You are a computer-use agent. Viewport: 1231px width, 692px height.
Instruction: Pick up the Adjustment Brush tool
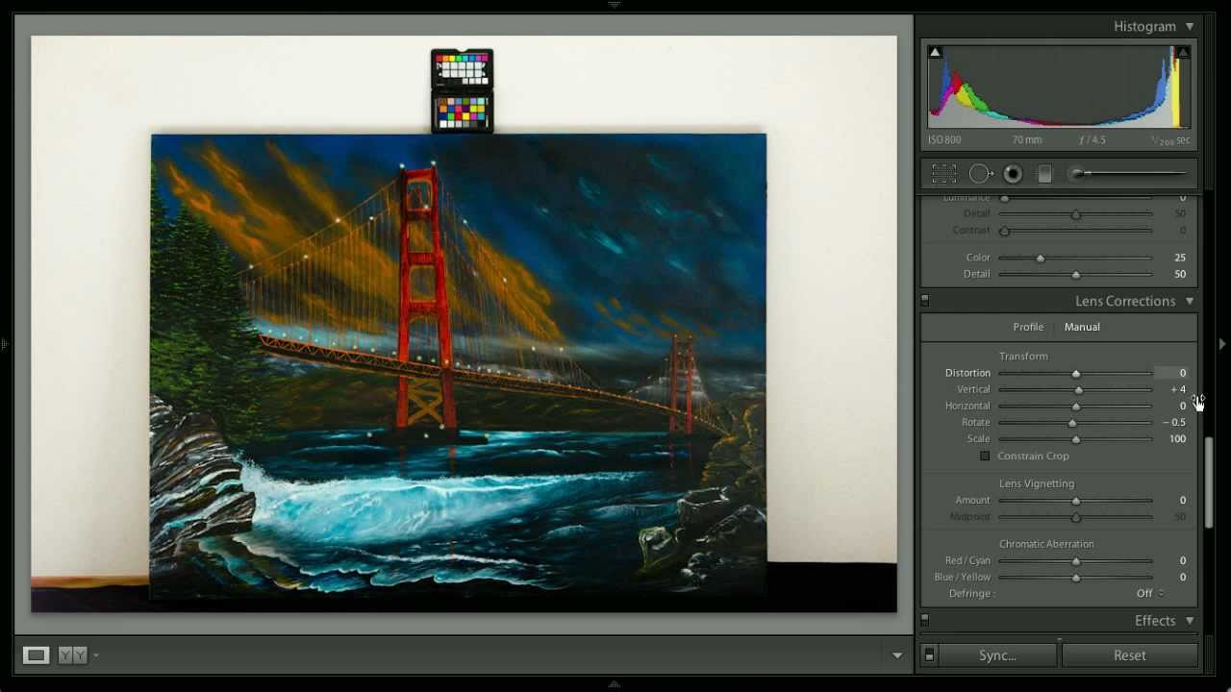point(1079,173)
